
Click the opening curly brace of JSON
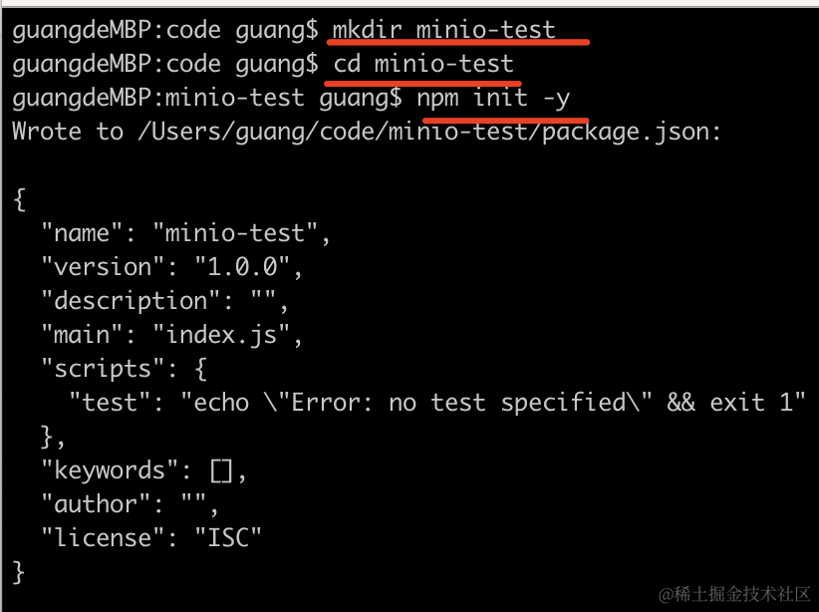[19, 199]
